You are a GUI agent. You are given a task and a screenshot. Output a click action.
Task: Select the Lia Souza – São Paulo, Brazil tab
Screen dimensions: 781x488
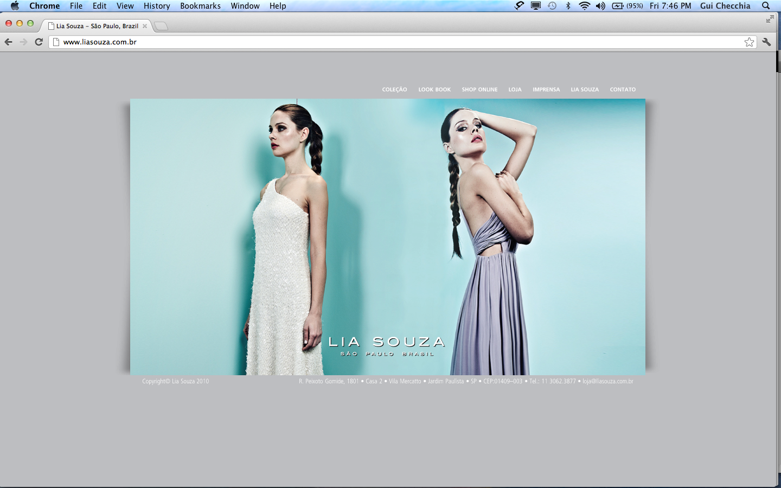pos(97,26)
